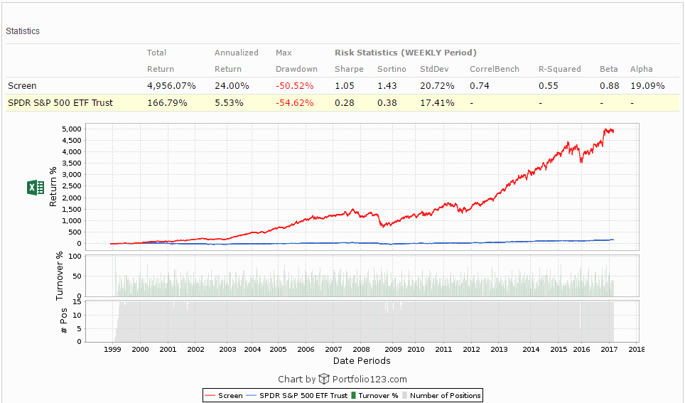Screen dimensions: 685x403
Task: Click the Alpha column header
Action: tap(642, 69)
